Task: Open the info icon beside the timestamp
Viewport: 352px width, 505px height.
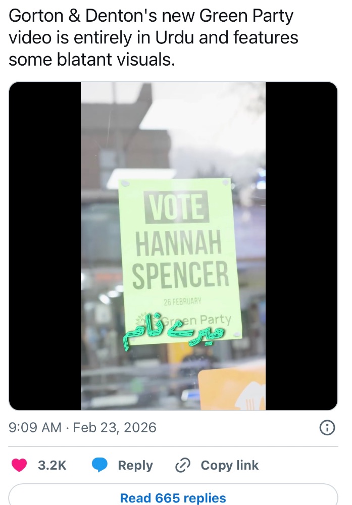Action: click(327, 428)
